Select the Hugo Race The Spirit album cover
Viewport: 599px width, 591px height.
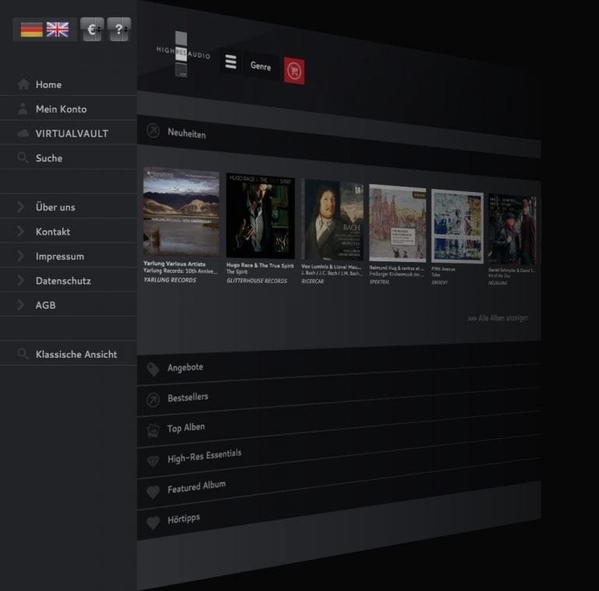[261, 215]
